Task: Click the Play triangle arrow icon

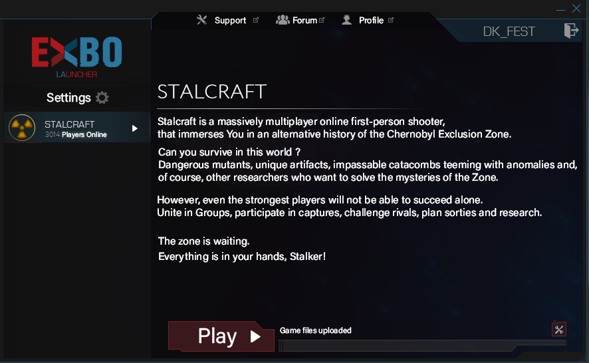Action: click(x=255, y=336)
